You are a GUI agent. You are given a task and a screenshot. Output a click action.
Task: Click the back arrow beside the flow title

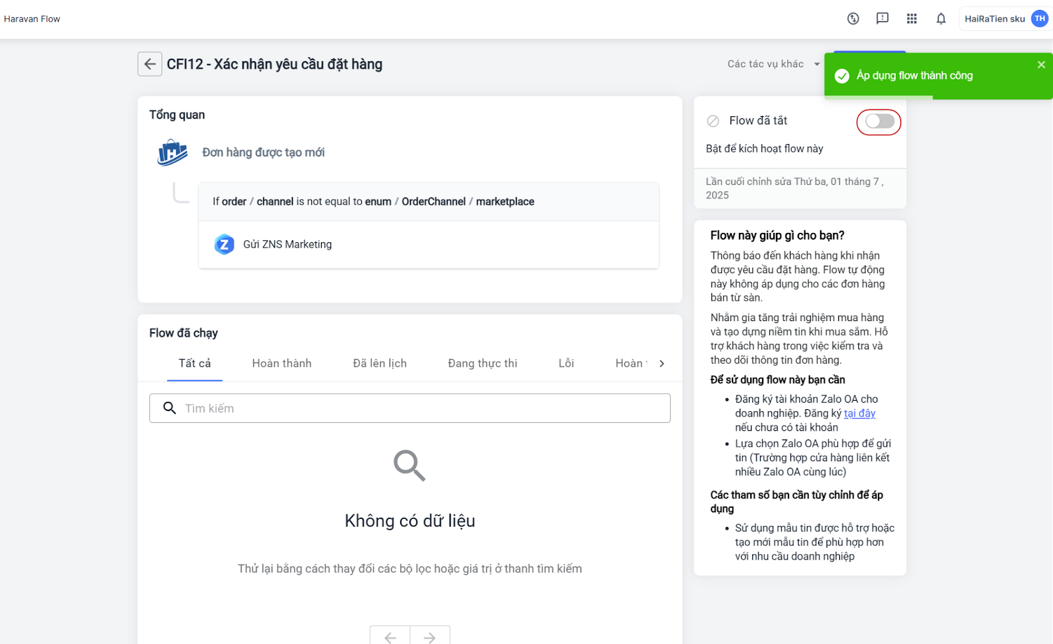pos(149,64)
